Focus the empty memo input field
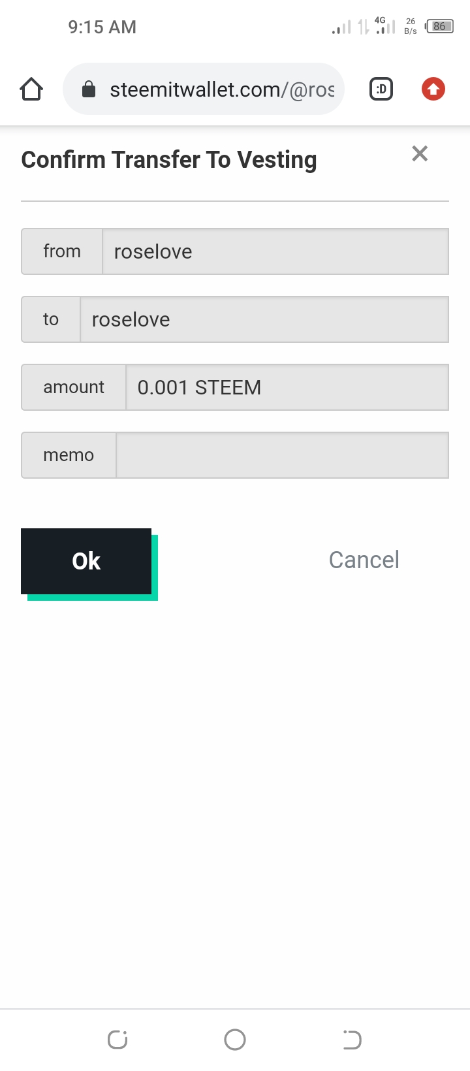The image size is (470, 1071). click(x=282, y=455)
